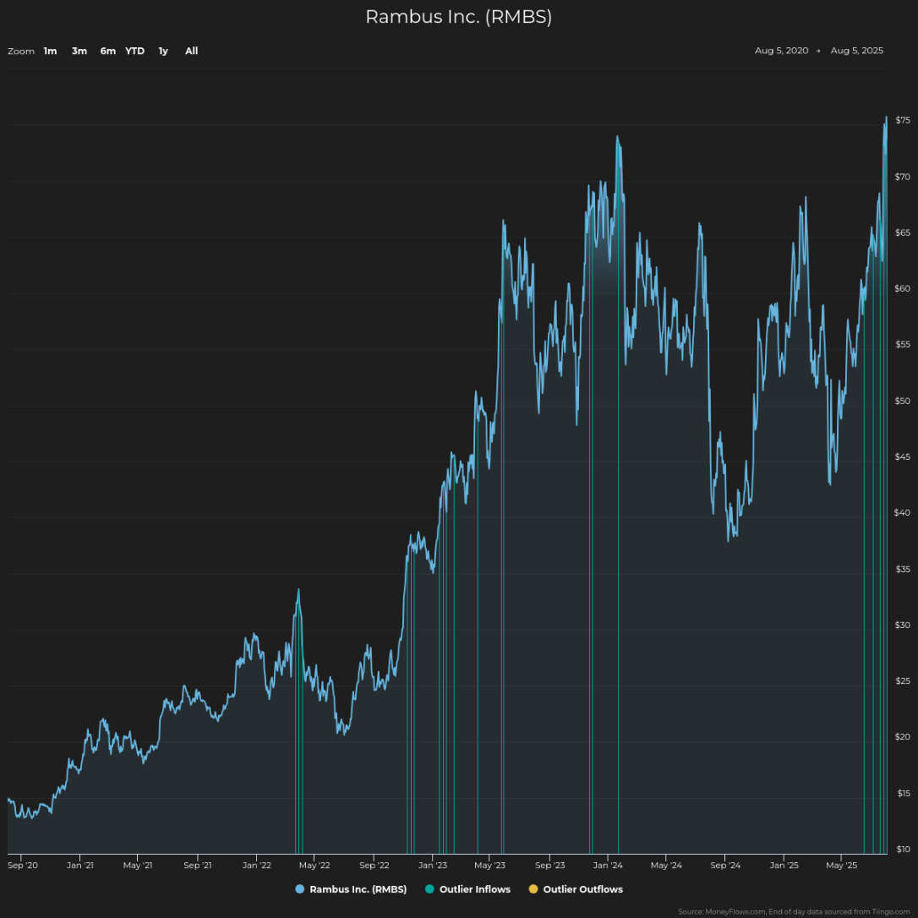
Task: Select the YTD zoom range
Action: click(134, 51)
